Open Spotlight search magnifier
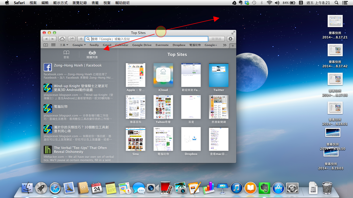 [336, 3]
